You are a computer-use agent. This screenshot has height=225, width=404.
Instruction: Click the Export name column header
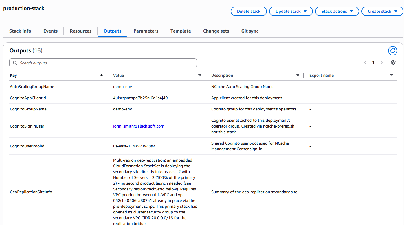tap(322, 75)
